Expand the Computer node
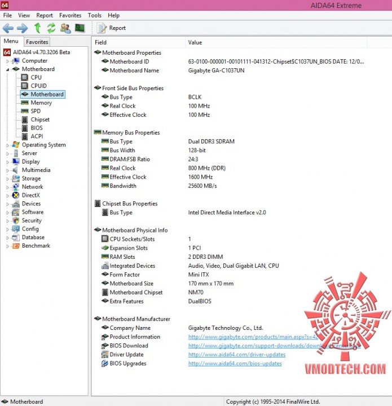The height and width of the screenshot is (406, 392). coord(7,61)
